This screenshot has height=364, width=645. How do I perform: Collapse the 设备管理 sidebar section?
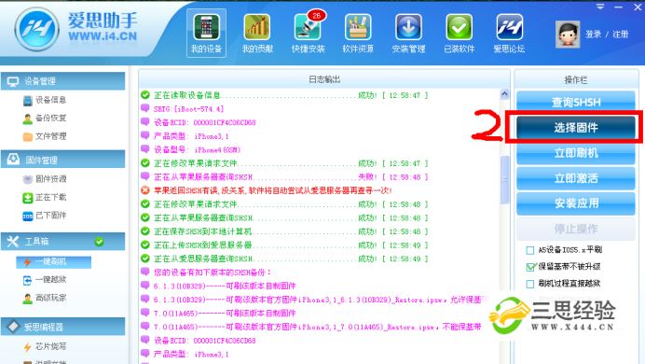pyautogui.click(x=63, y=81)
